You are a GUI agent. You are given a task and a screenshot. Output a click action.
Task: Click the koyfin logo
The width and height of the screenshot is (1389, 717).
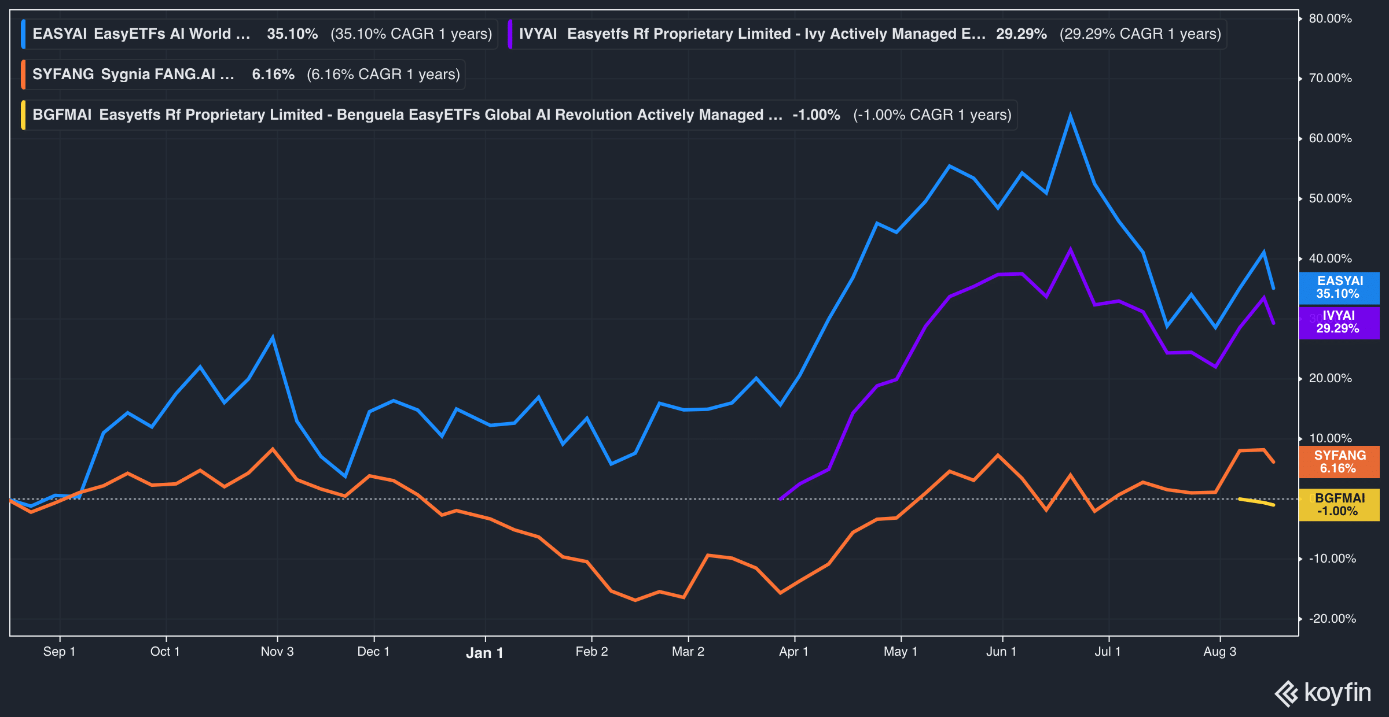pos(1323,693)
